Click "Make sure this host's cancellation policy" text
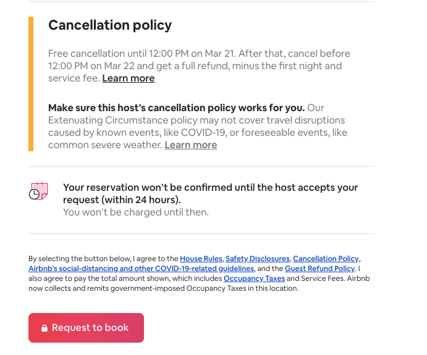This screenshot has width=427, height=355. [176, 108]
